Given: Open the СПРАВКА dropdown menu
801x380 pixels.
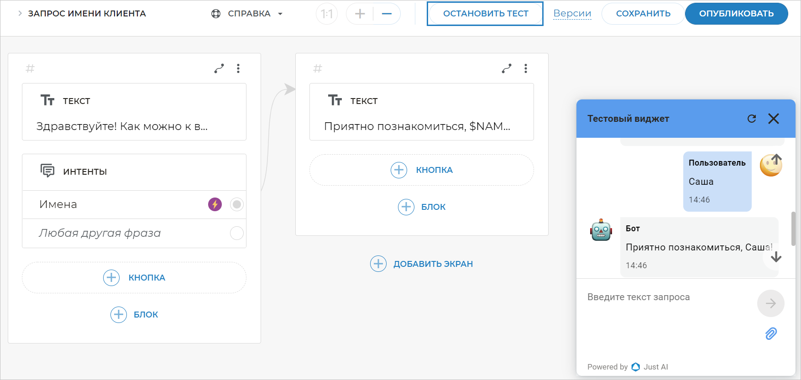Looking at the screenshot, I should tap(247, 14).
